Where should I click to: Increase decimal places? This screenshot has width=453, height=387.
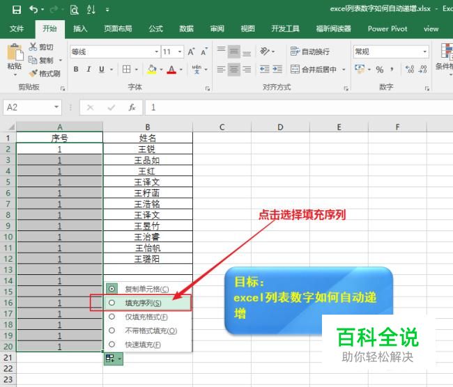point(410,70)
